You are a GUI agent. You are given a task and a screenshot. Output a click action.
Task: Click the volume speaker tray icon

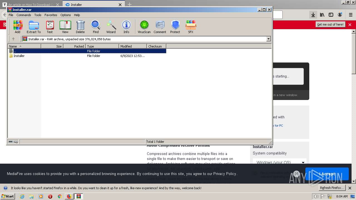point(316,196)
